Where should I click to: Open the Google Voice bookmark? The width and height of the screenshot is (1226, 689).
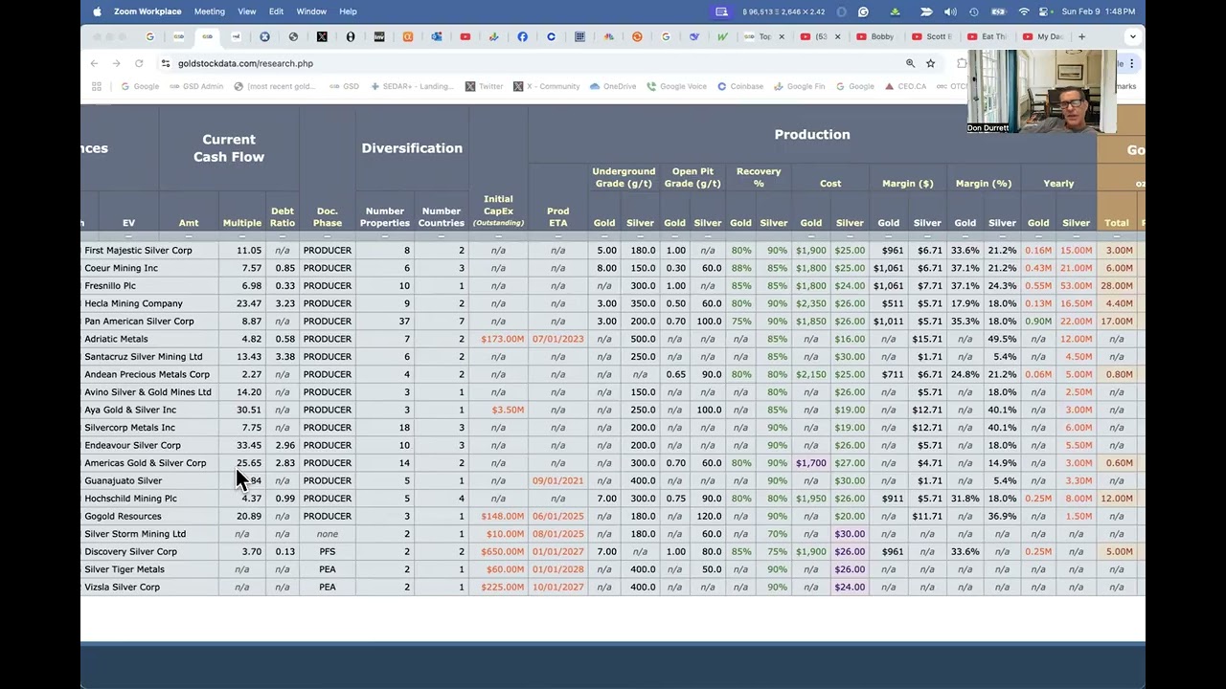(676, 86)
